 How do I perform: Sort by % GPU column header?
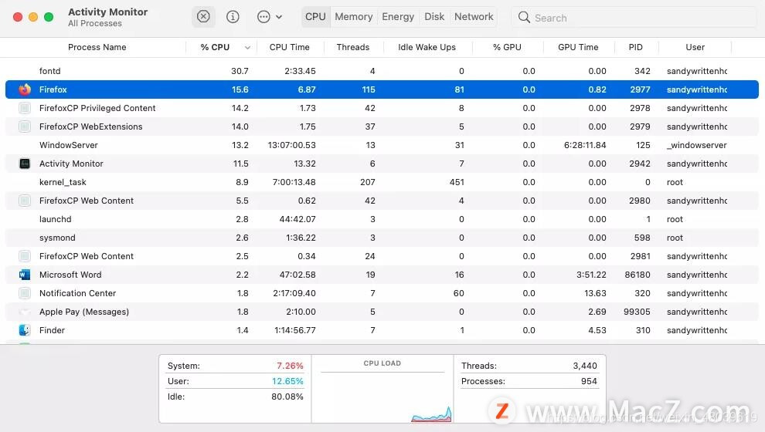coord(507,47)
